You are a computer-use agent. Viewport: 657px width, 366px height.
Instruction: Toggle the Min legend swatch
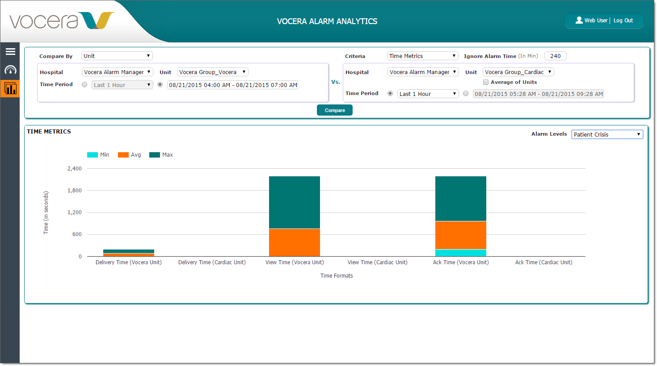[x=93, y=155]
